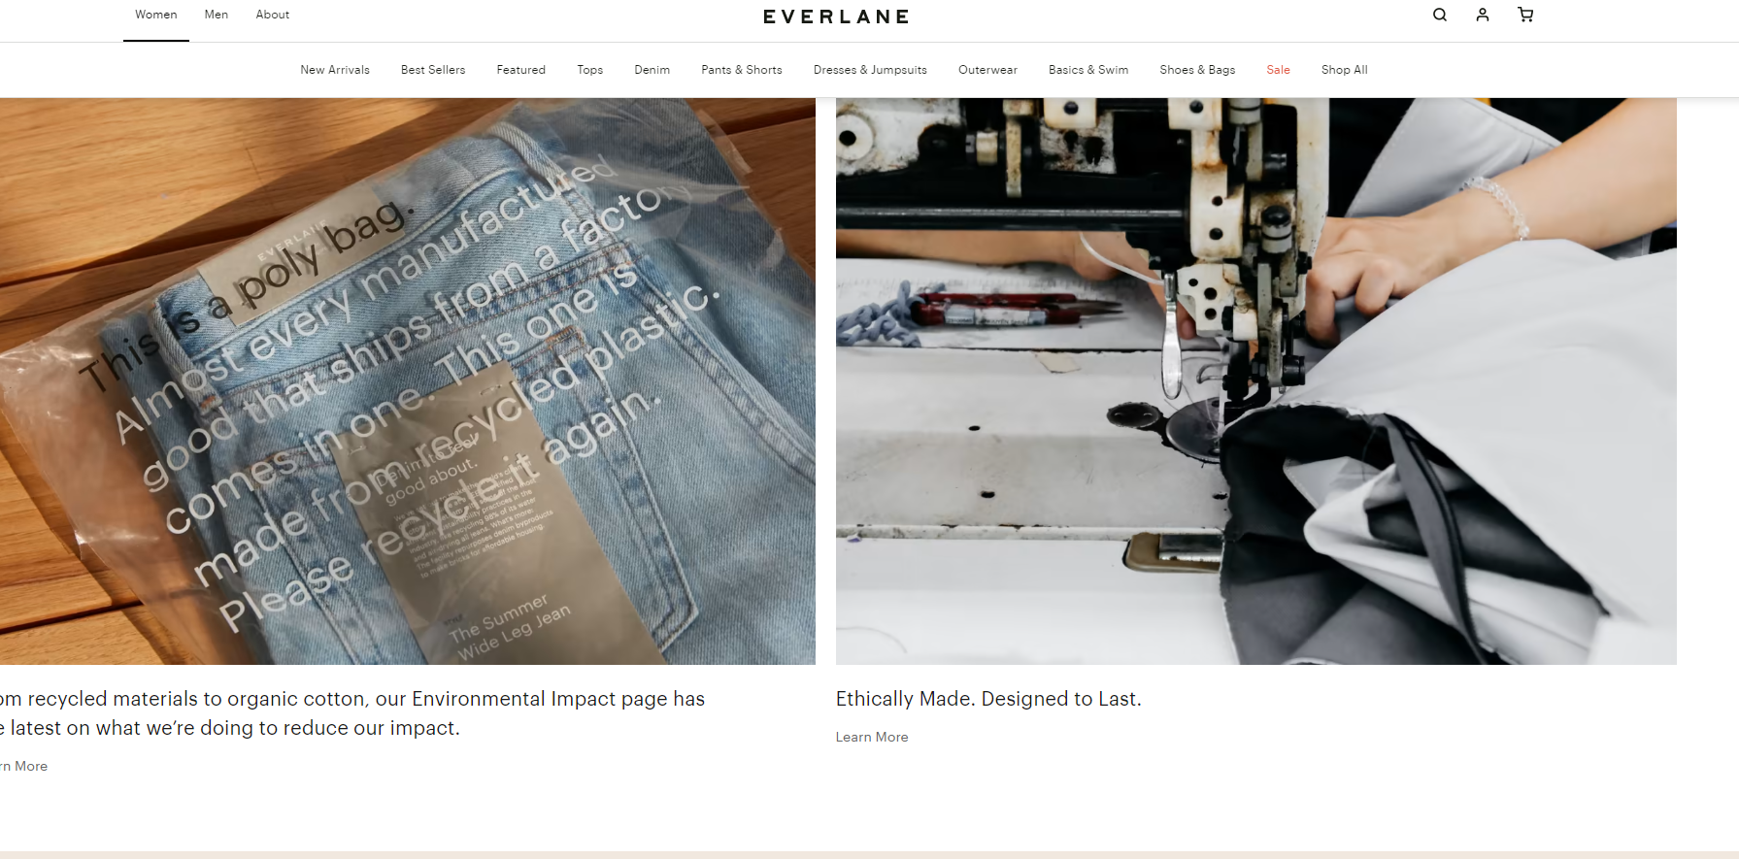Click Learn More under Ethically Made
1739x859 pixels.
872,737
